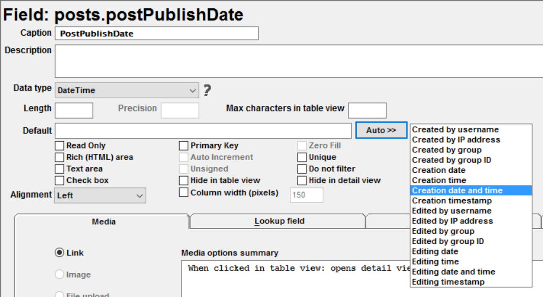Click the data type help question mark icon
The height and width of the screenshot is (297, 543).
(207, 90)
